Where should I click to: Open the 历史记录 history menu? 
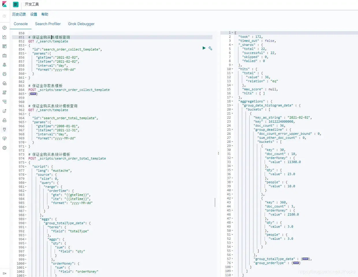pos(19,14)
